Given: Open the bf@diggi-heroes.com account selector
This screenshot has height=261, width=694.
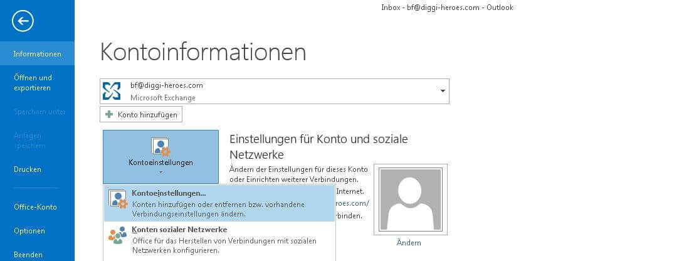Looking at the screenshot, I should pyautogui.click(x=275, y=91).
